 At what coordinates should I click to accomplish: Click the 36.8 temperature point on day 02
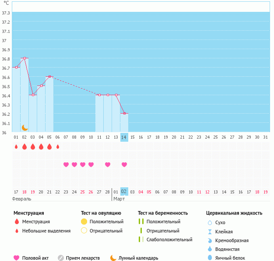(x=25, y=58)
